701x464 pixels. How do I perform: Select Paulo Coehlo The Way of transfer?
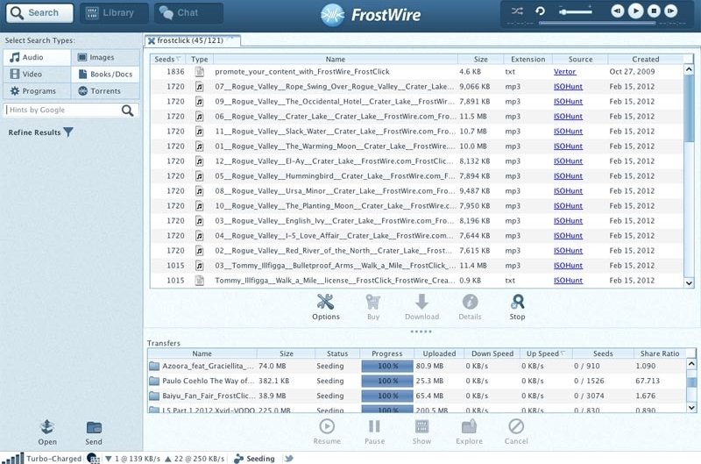[x=417, y=381]
